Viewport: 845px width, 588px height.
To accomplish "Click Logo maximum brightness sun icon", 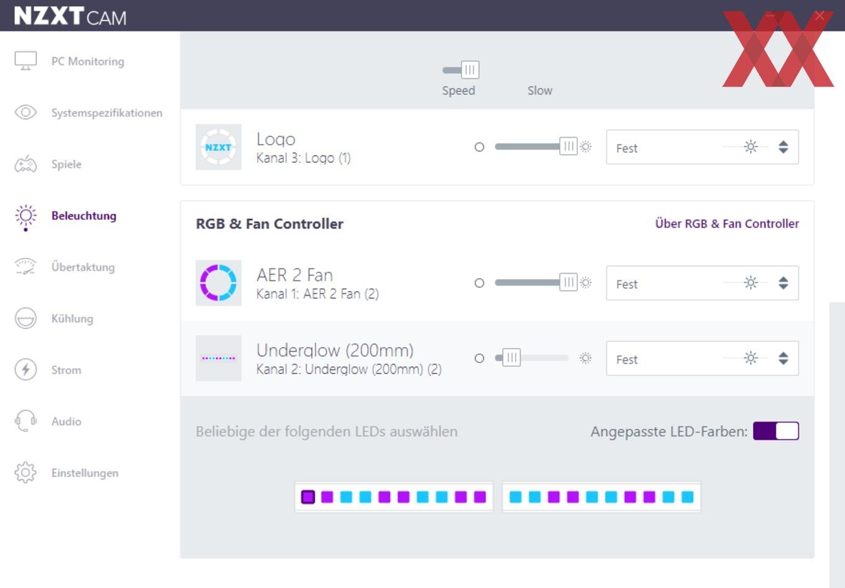I will coord(585,147).
